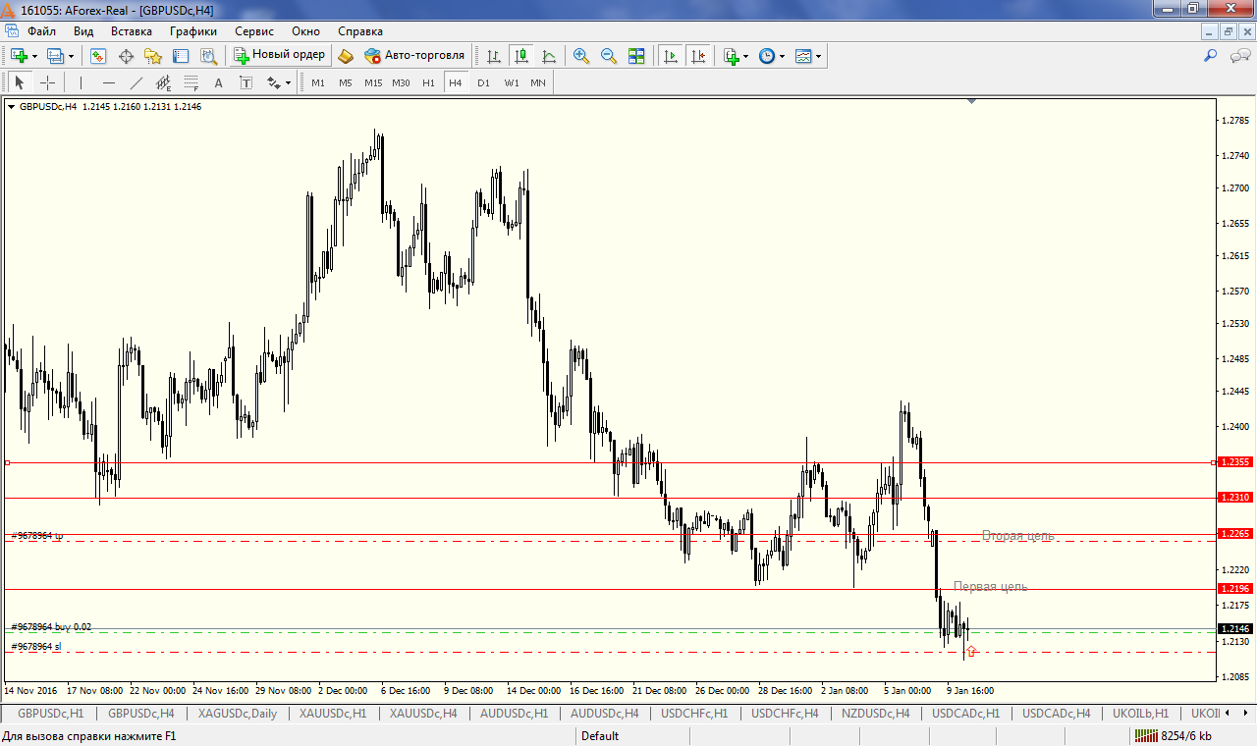Switch to M30 timeframe

(x=401, y=82)
